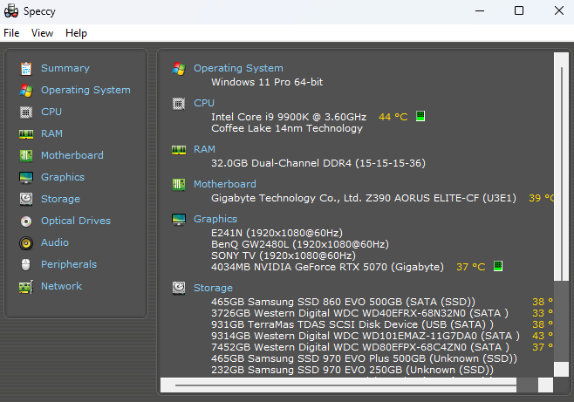
Task: Show Graphics details from the sidebar
Action: pos(63,177)
